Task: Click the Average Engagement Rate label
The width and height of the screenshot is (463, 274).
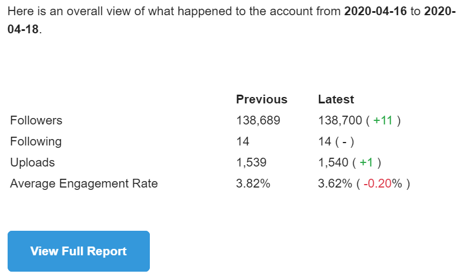Action: (x=84, y=183)
